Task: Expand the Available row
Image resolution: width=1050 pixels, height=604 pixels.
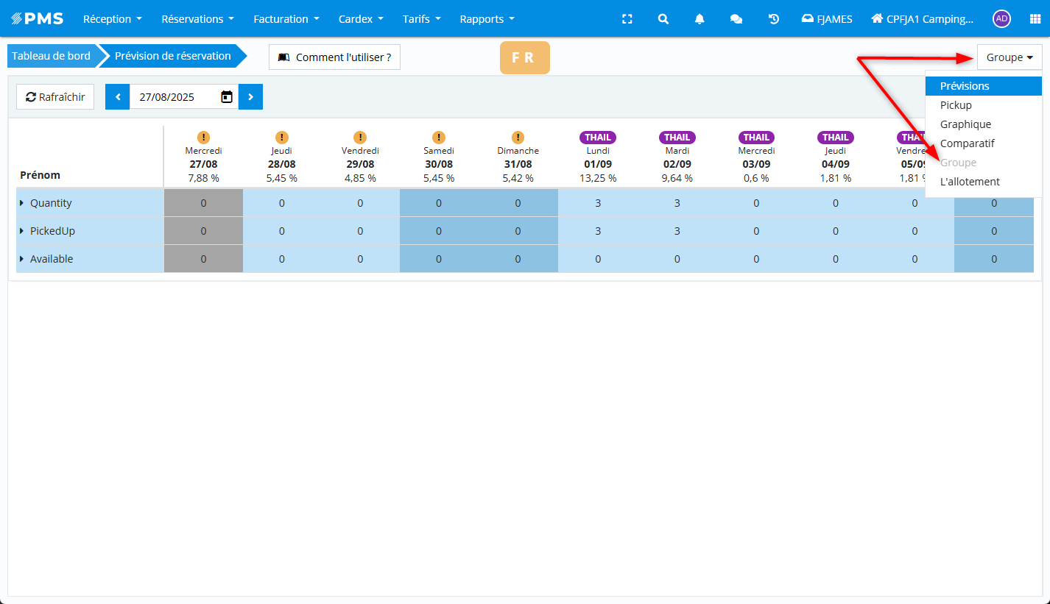Action: pyautogui.click(x=22, y=259)
